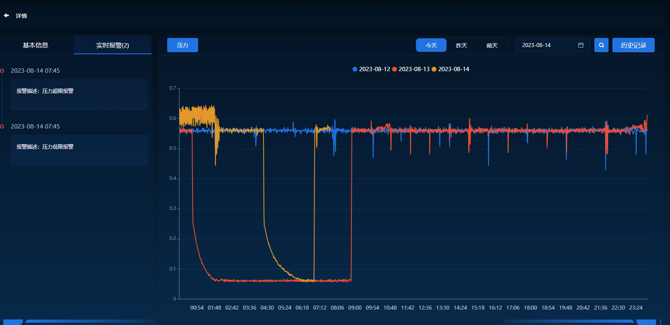
Task: Click the 压力 button
Action: [x=183, y=45]
